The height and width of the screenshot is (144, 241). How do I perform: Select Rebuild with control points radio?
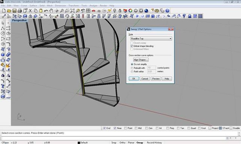pyautogui.click(x=132, y=68)
